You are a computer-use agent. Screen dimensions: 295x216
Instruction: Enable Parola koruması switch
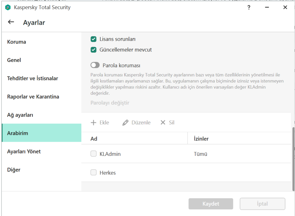click(x=95, y=65)
